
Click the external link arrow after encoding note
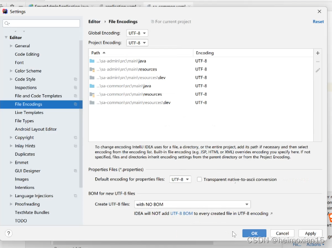[271, 214]
